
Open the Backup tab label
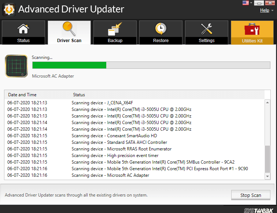[115, 41]
